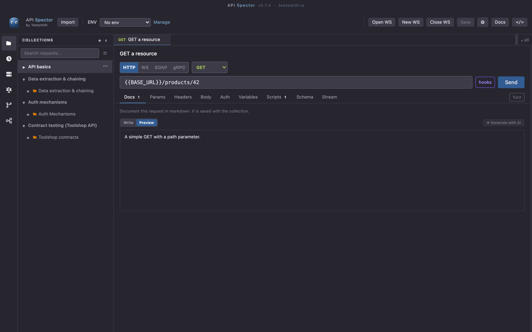Collapse the Data extraction & chaining collection
This screenshot has width=532, height=332.
24,79
